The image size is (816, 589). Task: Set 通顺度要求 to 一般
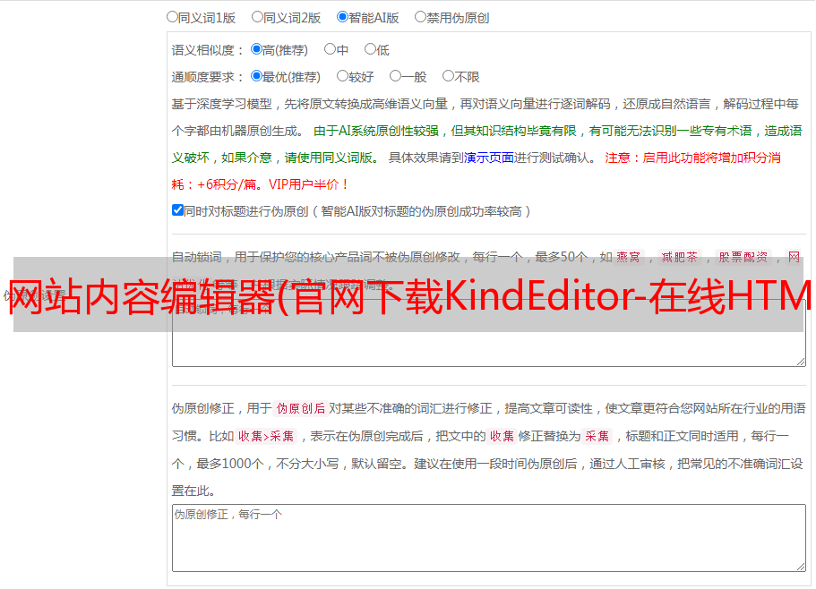pyautogui.click(x=395, y=76)
